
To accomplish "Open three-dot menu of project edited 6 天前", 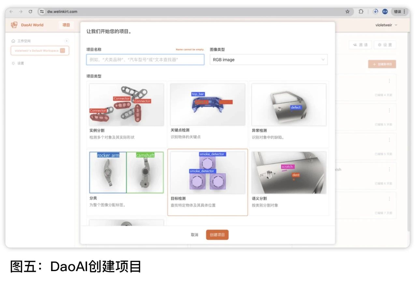I will click(389, 169).
